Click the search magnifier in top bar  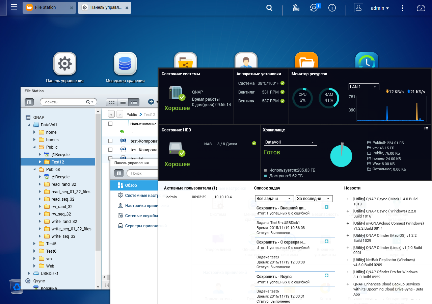(x=269, y=8)
